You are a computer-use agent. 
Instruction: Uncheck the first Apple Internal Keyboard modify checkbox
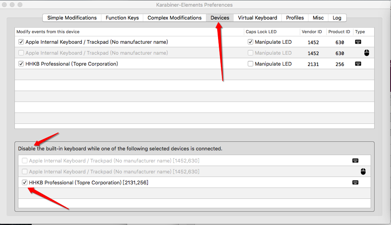click(21, 42)
